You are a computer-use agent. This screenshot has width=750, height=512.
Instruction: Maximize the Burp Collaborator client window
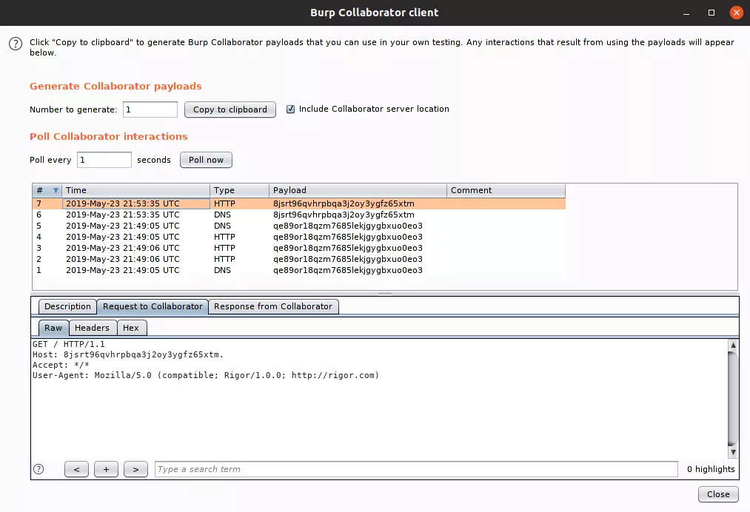[712, 13]
